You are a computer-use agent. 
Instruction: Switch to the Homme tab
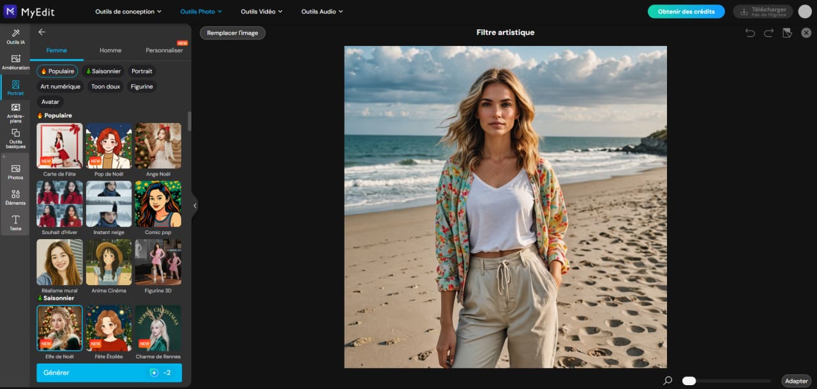[x=110, y=50]
